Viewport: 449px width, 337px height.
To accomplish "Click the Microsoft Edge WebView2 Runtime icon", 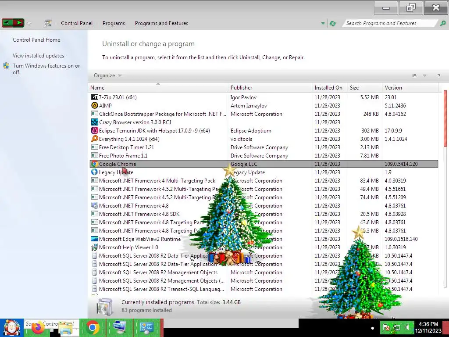I will tap(95, 239).
